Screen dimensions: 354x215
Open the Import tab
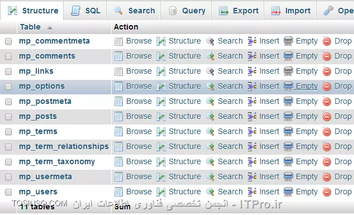coord(290,11)
